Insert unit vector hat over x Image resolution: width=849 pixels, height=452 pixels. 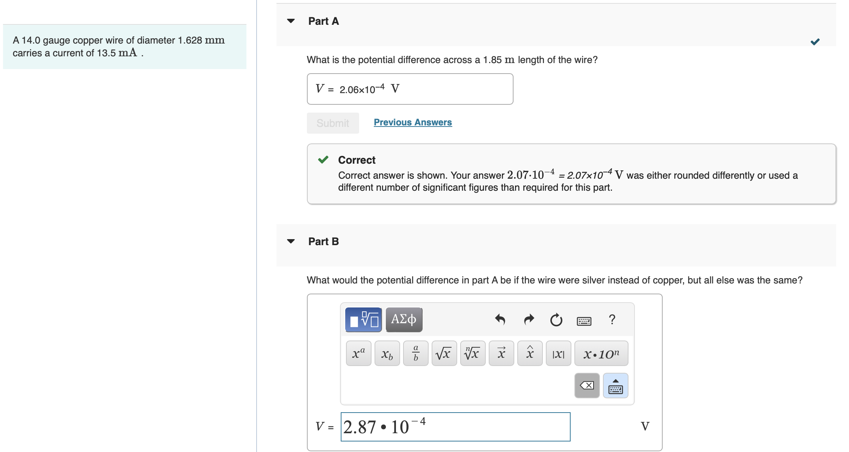pos(530,353)
